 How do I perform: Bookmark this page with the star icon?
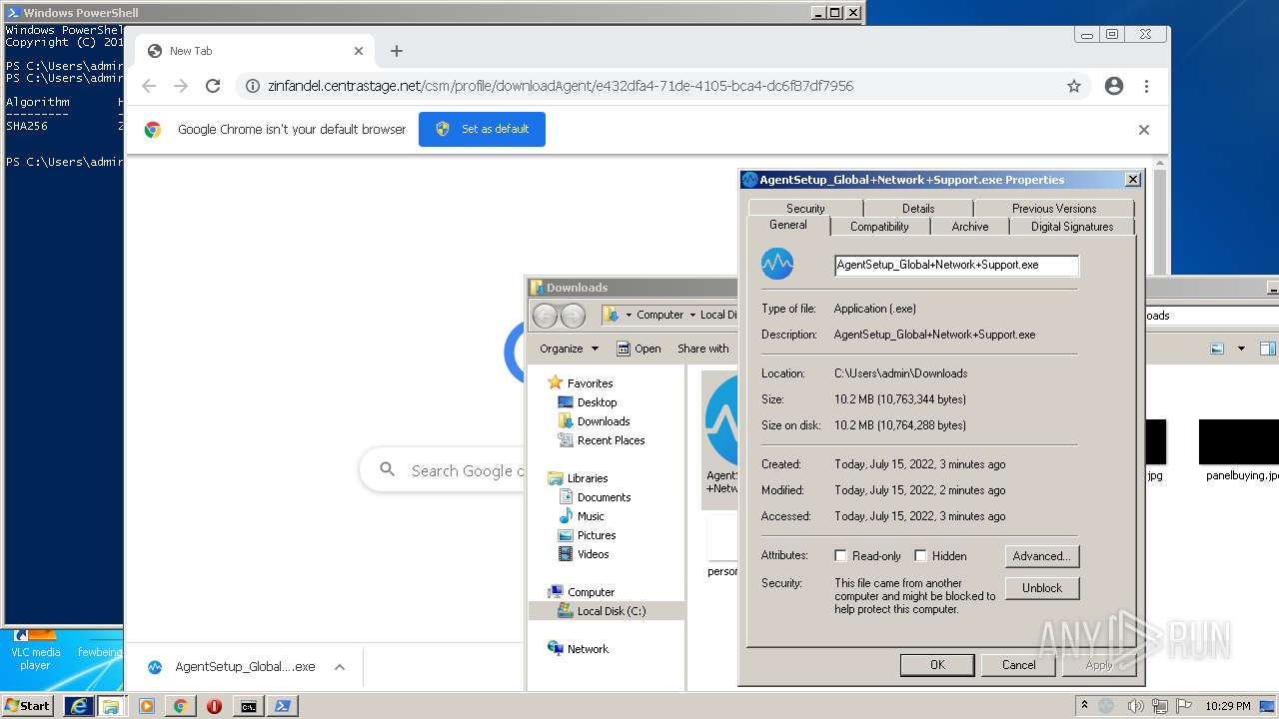tap(1074, 86)
